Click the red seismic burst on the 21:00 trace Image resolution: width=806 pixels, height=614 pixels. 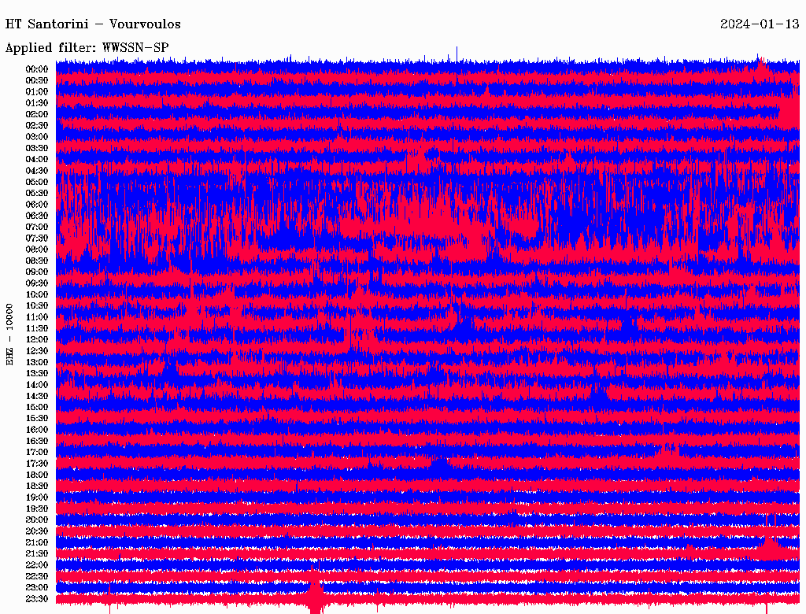click(x=769, y=544)
